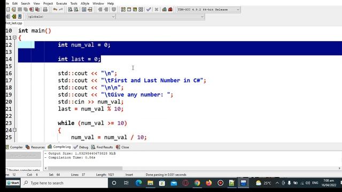Click the 'Done parsing in 0.031 seconds' status text

[166, 174]
